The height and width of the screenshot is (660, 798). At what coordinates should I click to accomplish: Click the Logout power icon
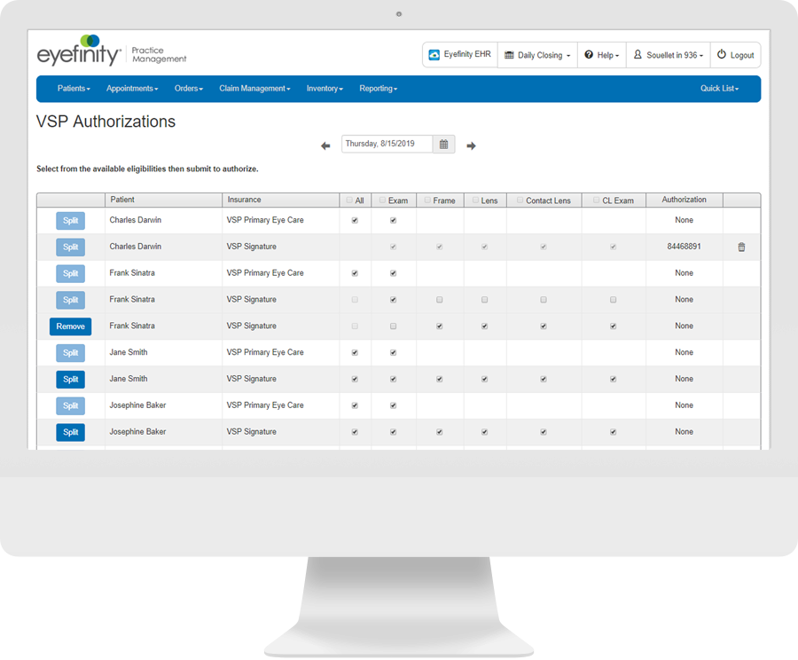point(722,54)
